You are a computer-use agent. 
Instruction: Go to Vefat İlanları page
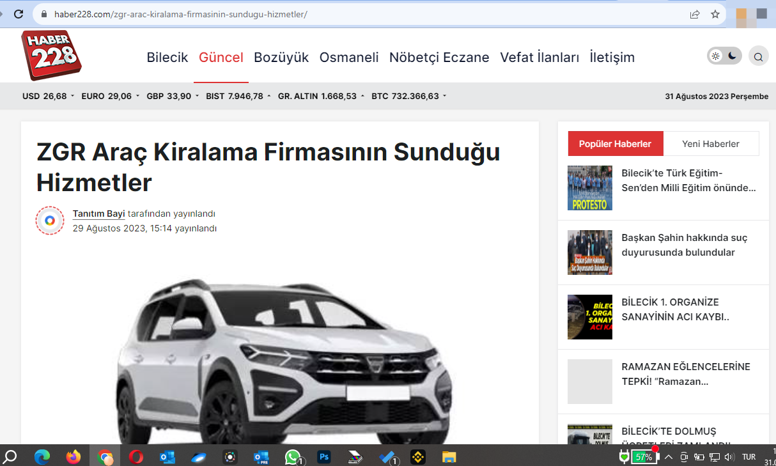(x=539, y=57)
